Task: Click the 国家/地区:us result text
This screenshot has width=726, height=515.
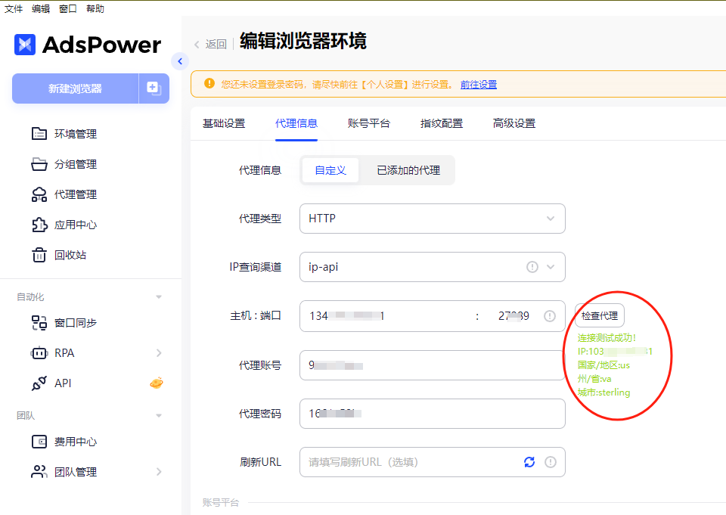Action: 603,365
